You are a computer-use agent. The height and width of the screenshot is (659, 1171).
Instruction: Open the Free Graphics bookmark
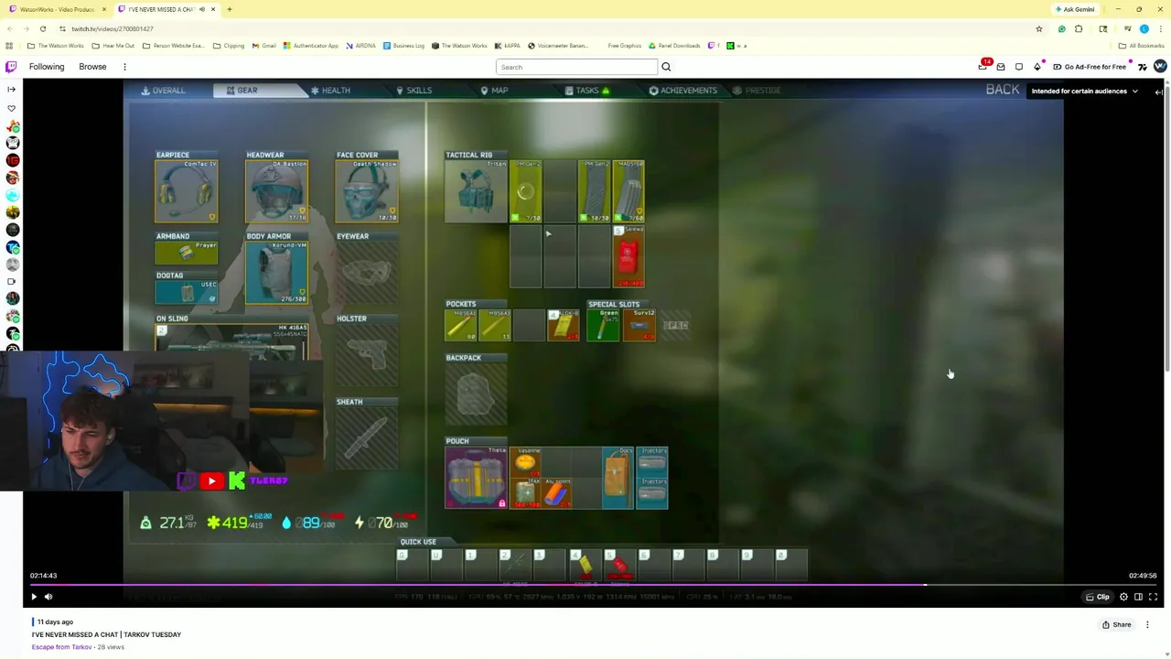pos(624,46)
